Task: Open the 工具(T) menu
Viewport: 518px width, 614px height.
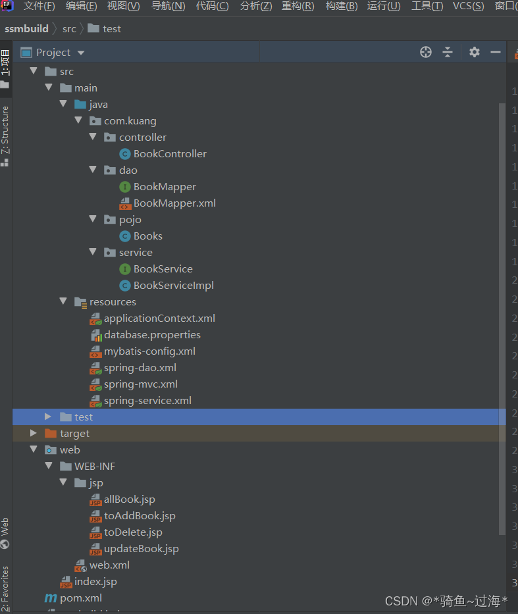Action: click(x=427, y=6)
